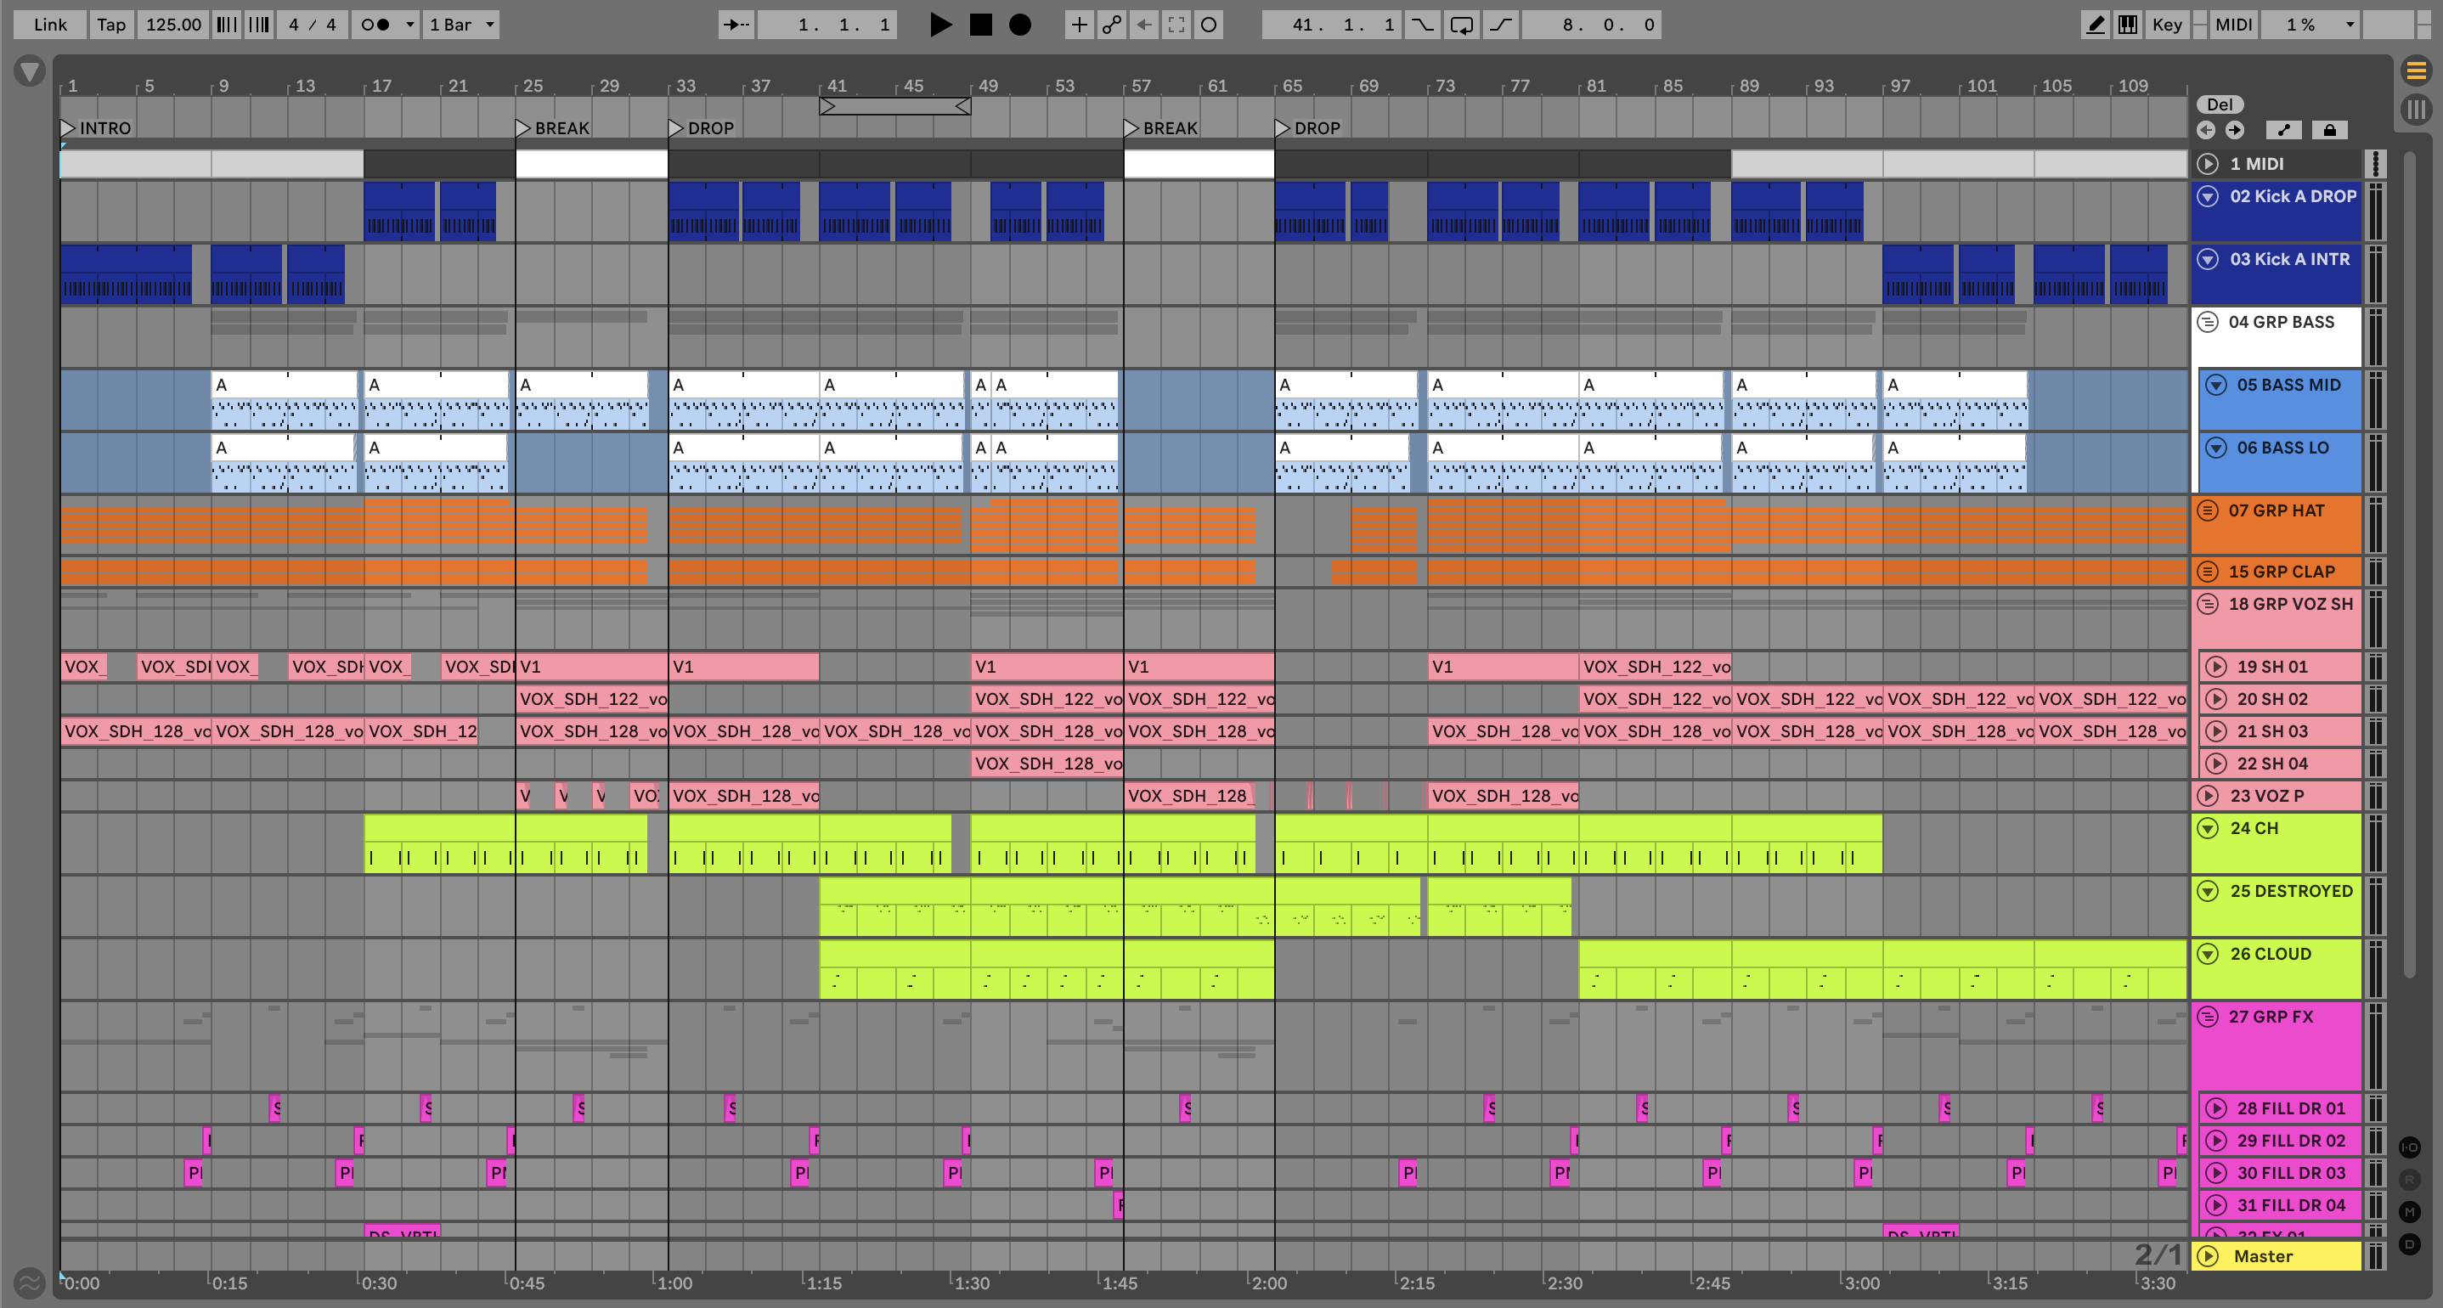This screenshot has height=1308, width=2443.
Task: Click the Tap tempo button
Action: [x=111, y=25]
